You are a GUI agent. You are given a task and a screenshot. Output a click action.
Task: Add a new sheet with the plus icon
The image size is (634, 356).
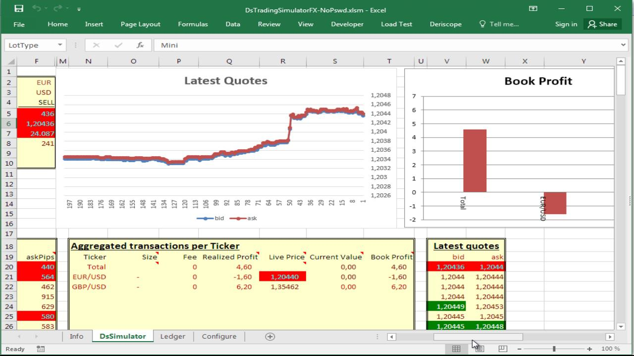[x=270, y=336]
